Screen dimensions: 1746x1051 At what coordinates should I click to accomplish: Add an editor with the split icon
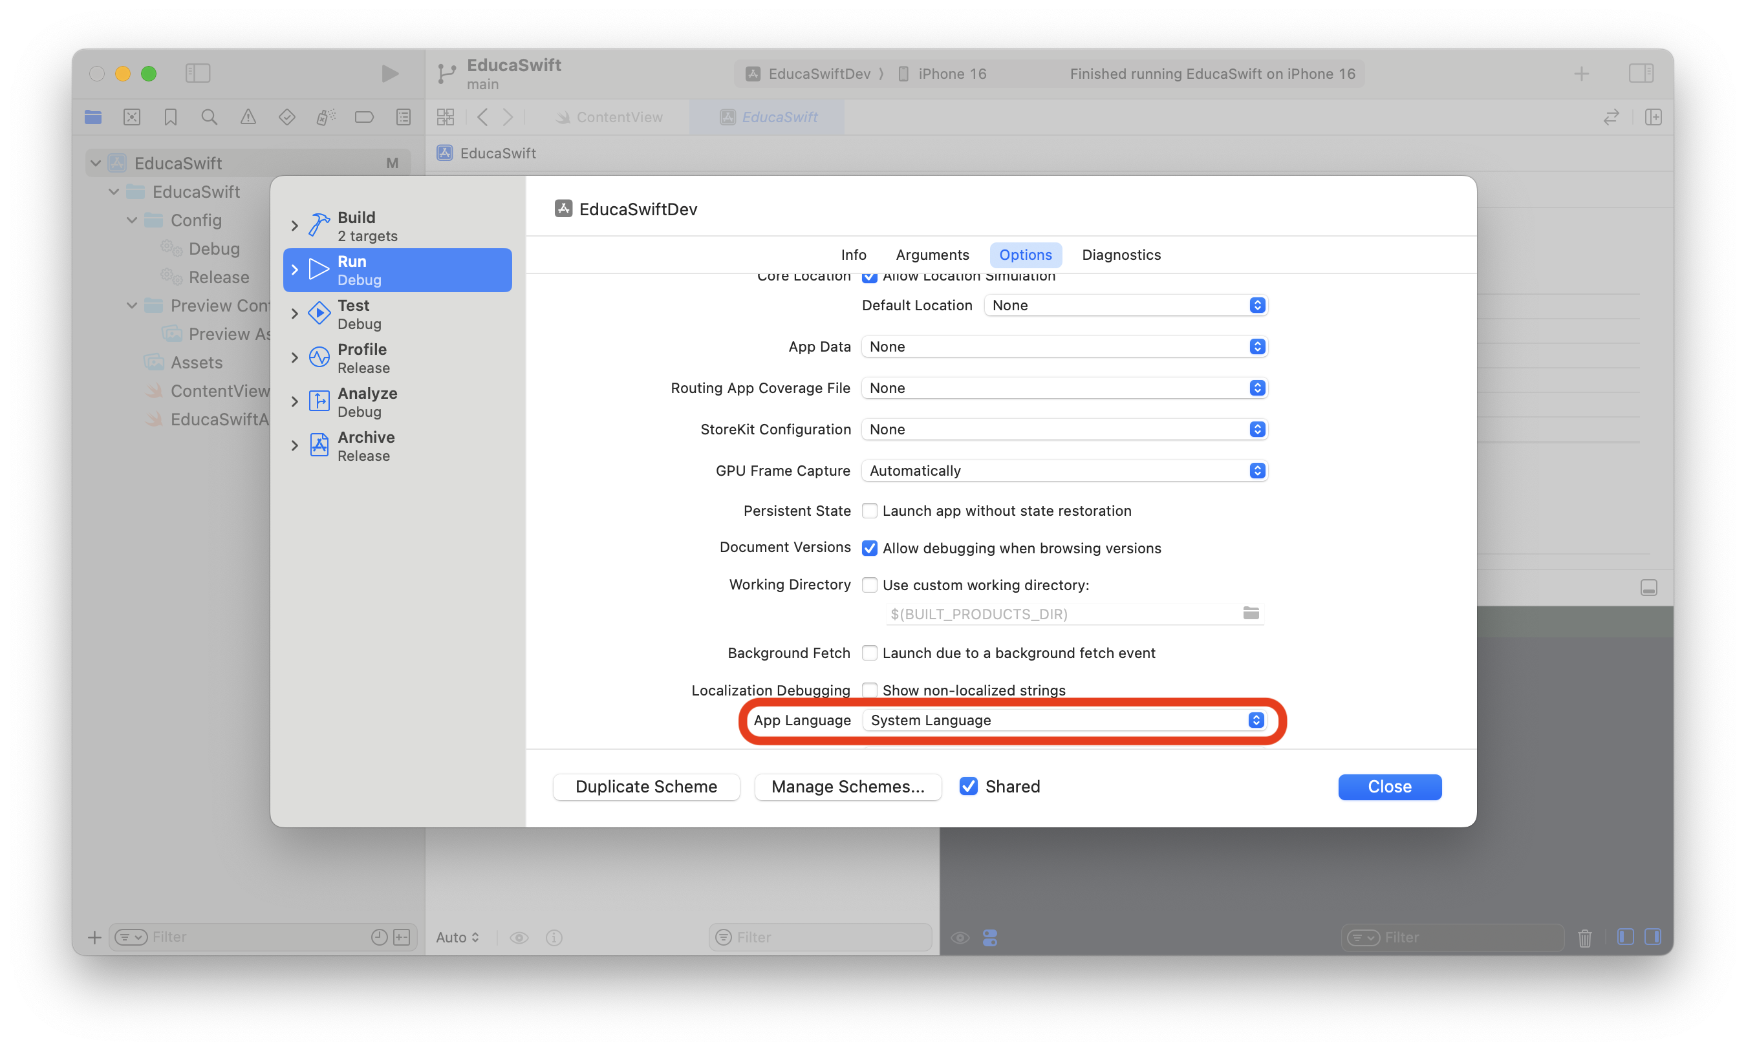pos(1652,117)
